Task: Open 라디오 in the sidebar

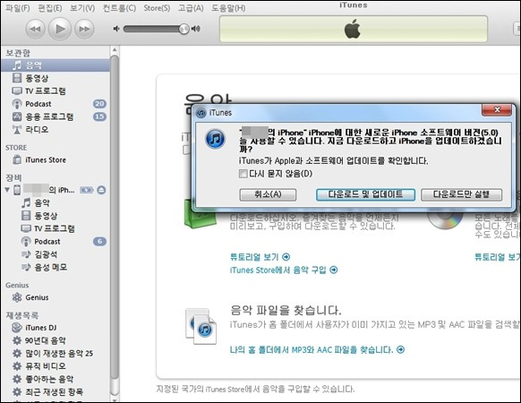Action: coord(56,129)
